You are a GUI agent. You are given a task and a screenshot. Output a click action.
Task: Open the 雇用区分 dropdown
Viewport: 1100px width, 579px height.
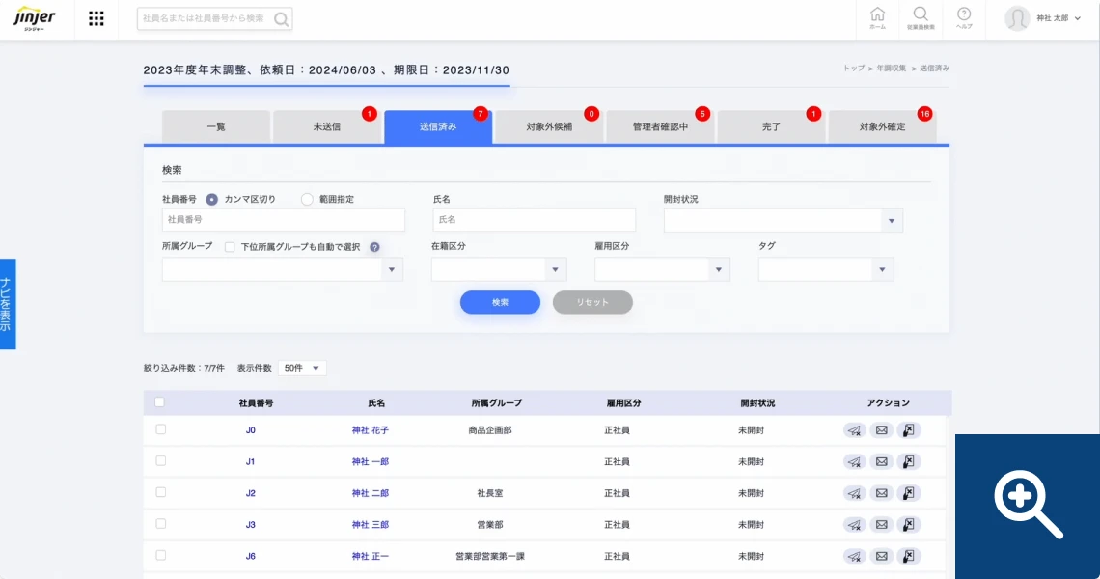[x=662, y=269]
